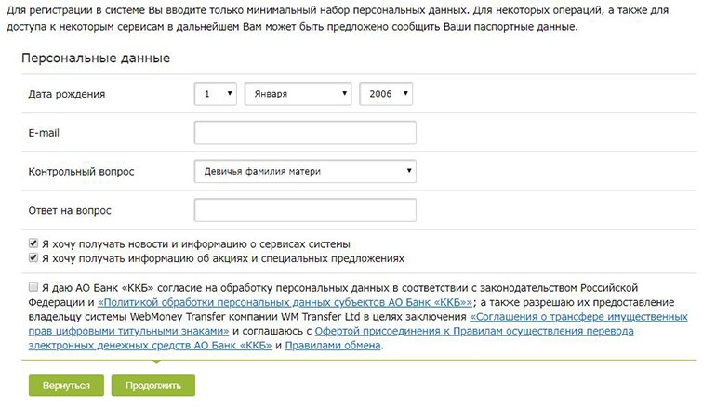Expand the Контрольный вопрос dropdown

[x=305, y=171]
